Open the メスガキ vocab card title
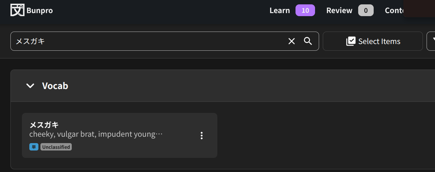 coord(44,125)
